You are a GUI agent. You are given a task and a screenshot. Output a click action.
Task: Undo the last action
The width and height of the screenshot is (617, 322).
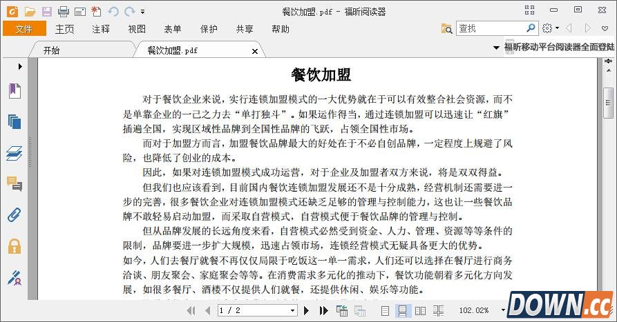click(x=113, y=12)
